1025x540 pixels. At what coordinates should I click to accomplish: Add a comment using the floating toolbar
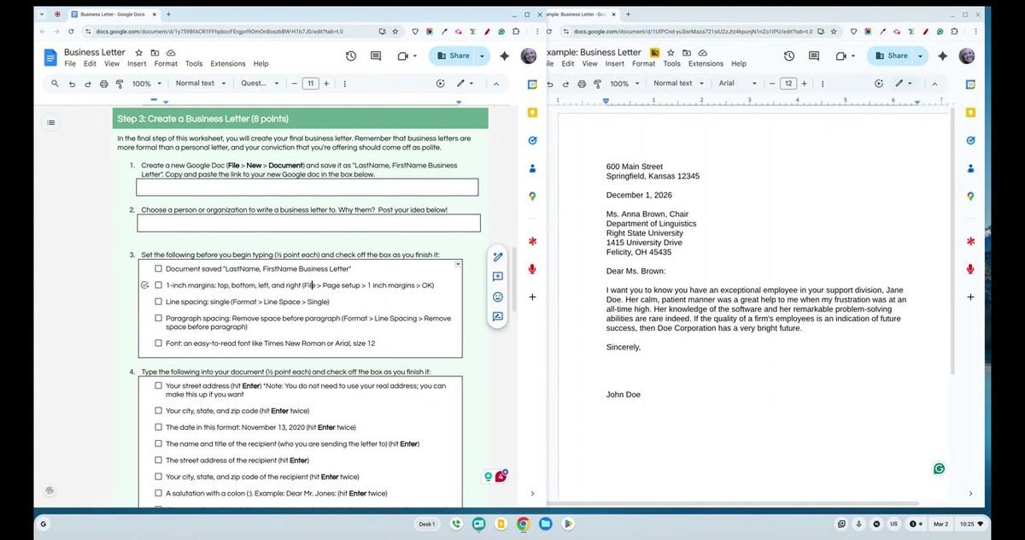[x=498, y=276]
